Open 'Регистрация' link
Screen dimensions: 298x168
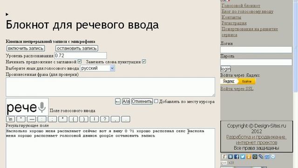click(x=234, y=23)
